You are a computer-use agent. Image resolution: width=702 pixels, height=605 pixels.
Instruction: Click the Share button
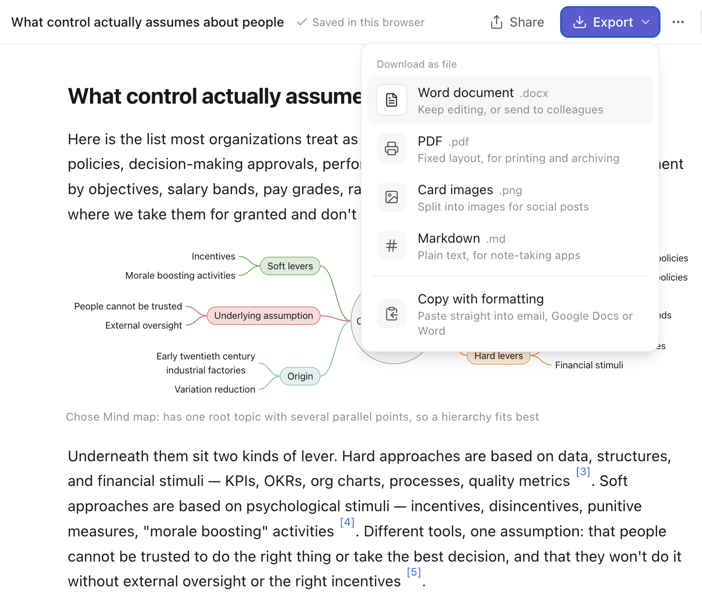click(x=517, y=22)
